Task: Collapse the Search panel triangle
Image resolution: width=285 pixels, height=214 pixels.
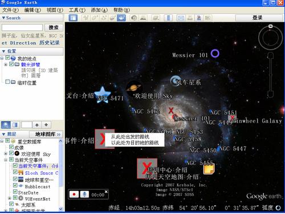Action: pos(3,18)
